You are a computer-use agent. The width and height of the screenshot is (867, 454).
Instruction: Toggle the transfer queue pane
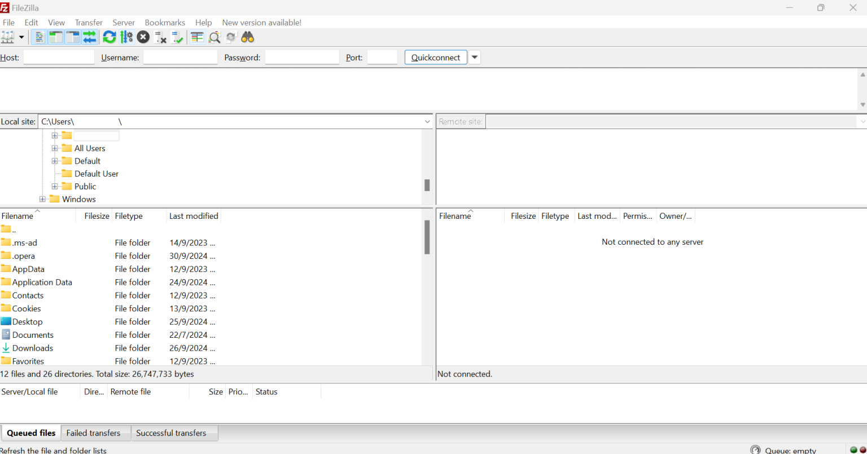click(x=90, y=37)
